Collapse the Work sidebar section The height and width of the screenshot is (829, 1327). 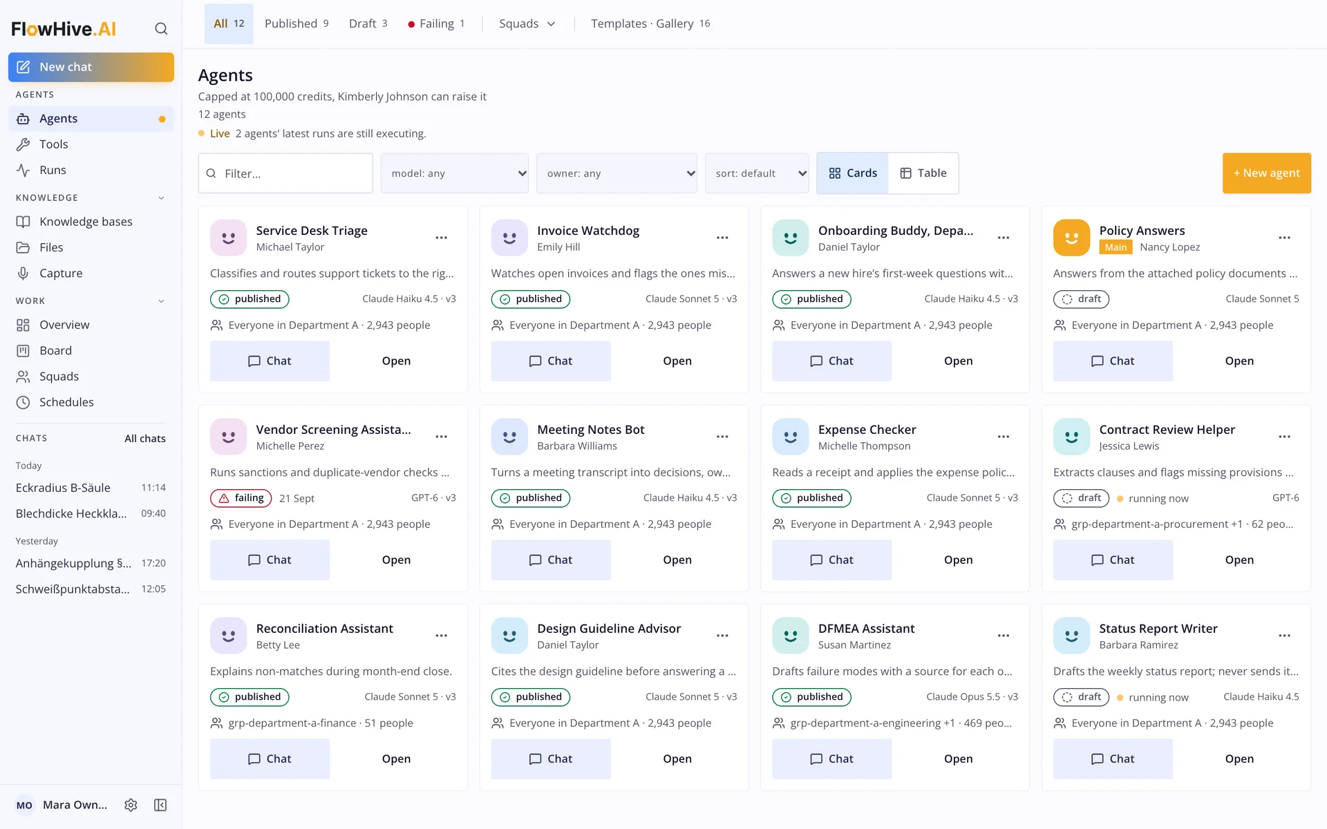point(161,301)
